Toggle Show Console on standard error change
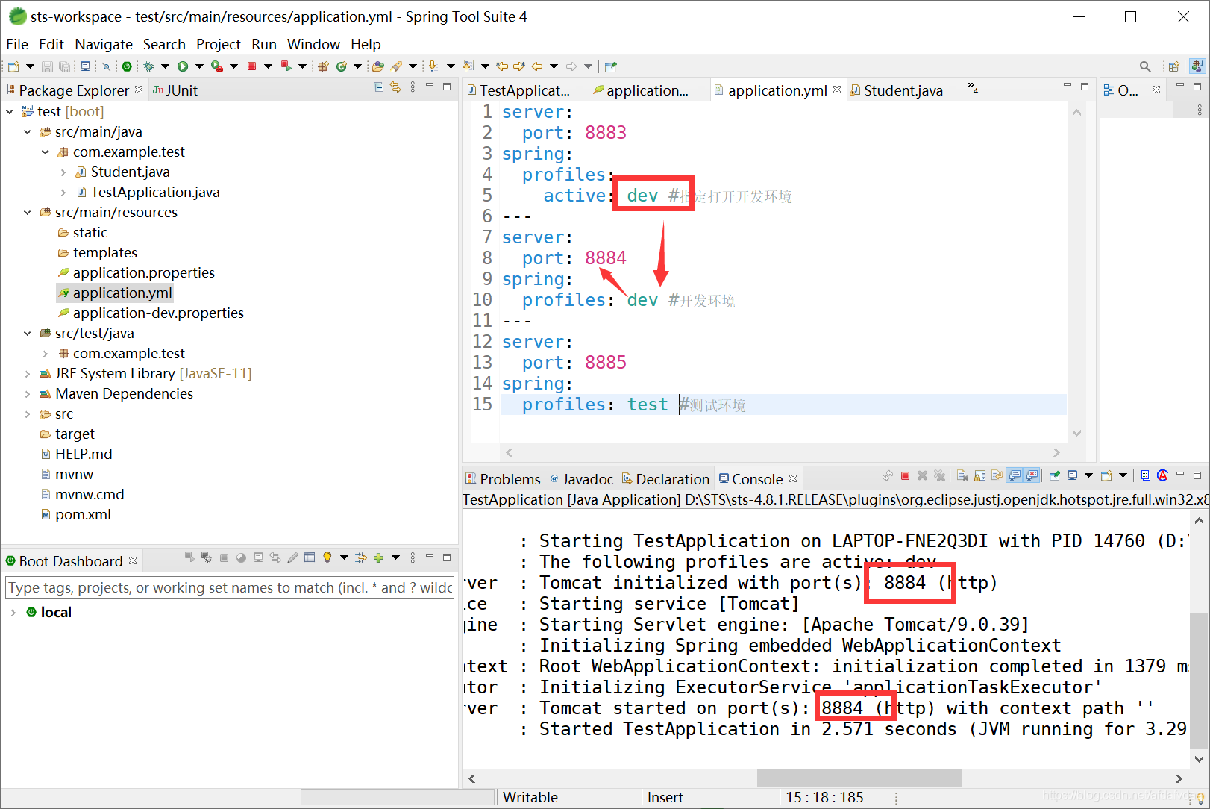The width and height of the screenshot is (1210, 809). (x=1032, y=475)
